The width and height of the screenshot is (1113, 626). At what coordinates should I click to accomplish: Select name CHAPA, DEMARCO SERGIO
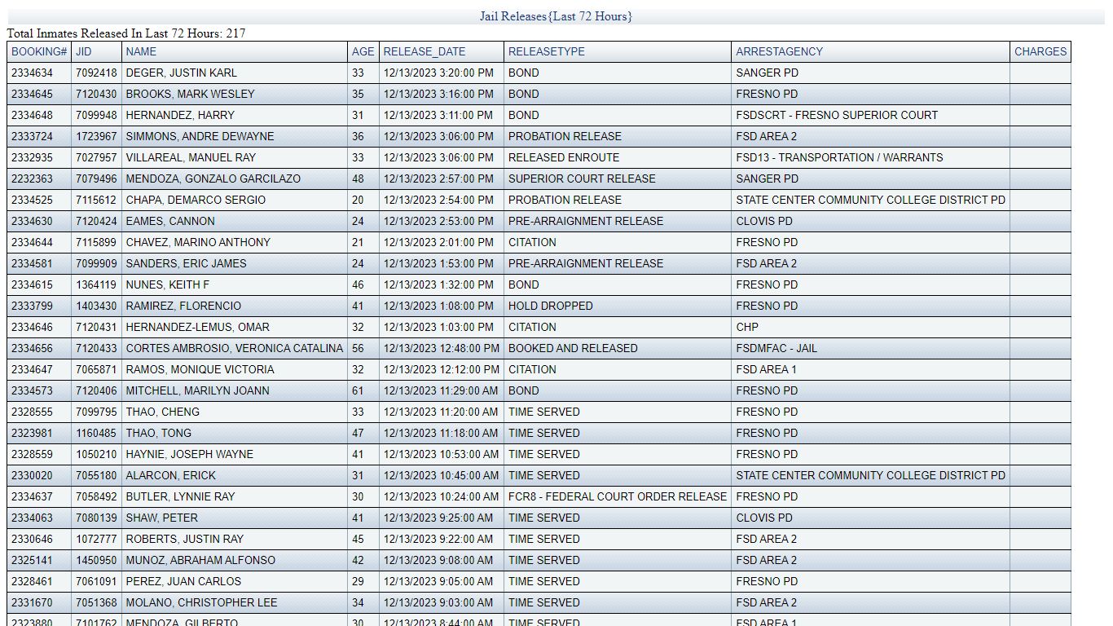point(196,200)
